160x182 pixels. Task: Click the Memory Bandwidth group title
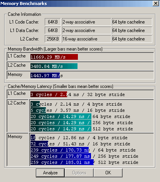pyautogui.click(x=55, y=49)
